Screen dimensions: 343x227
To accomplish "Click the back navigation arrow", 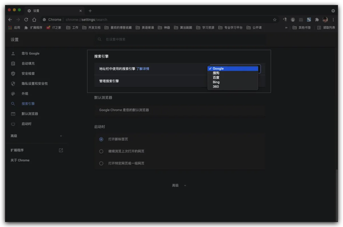I will 10,20.
